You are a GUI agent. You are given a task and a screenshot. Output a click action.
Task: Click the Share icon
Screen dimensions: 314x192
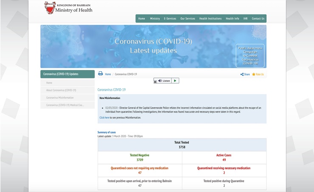click(x=242, y=75)
